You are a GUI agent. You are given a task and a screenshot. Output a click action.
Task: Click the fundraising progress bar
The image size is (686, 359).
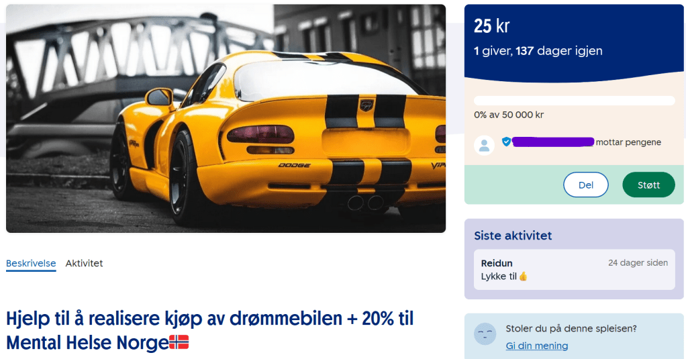[575, 101]
